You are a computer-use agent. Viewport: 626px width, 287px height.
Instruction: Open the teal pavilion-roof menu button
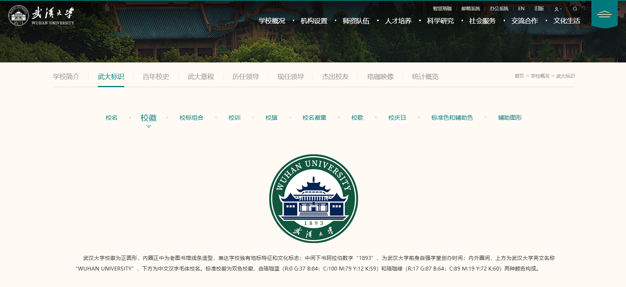click(604, 14)
